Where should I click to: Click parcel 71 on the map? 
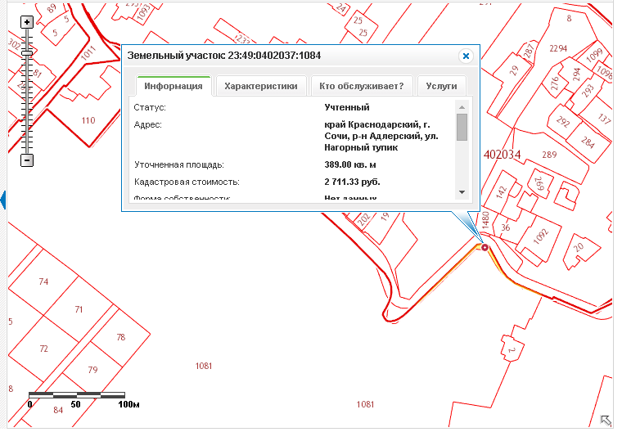coord(79,309)
